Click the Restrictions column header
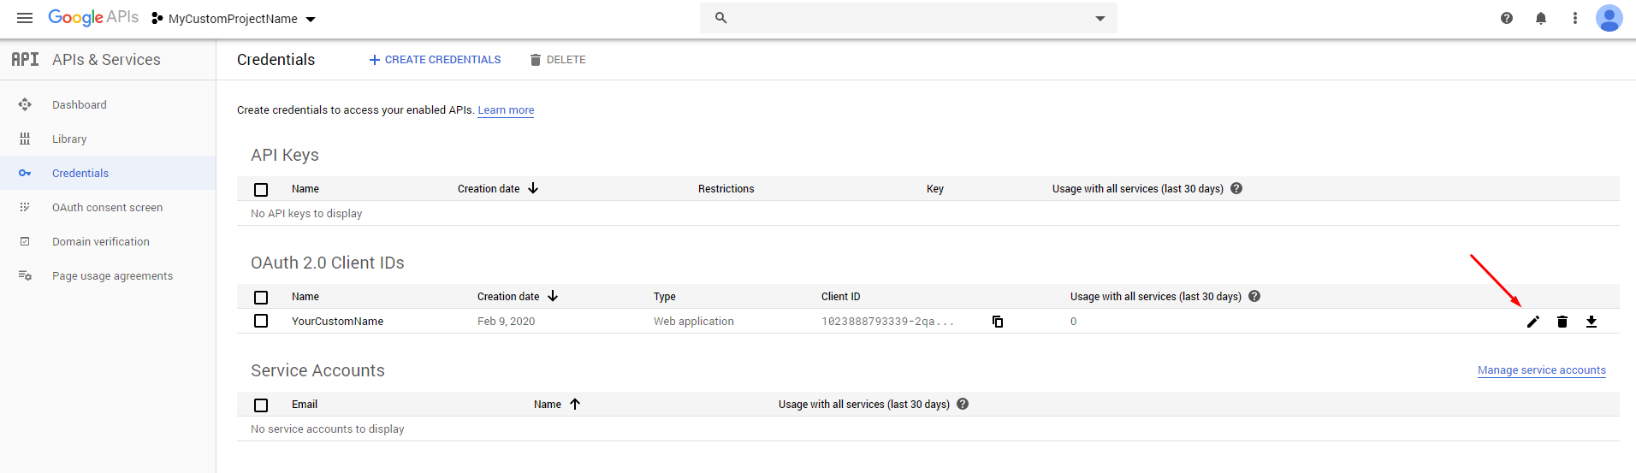The image size is (1636, 473). (726, 188)
